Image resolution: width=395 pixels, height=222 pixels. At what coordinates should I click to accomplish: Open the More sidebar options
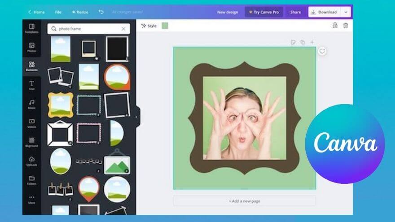pos(31,199)
